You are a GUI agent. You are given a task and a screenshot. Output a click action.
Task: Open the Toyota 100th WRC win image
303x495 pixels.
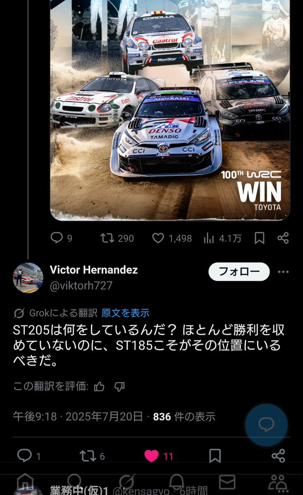click(x=170, y=110)
